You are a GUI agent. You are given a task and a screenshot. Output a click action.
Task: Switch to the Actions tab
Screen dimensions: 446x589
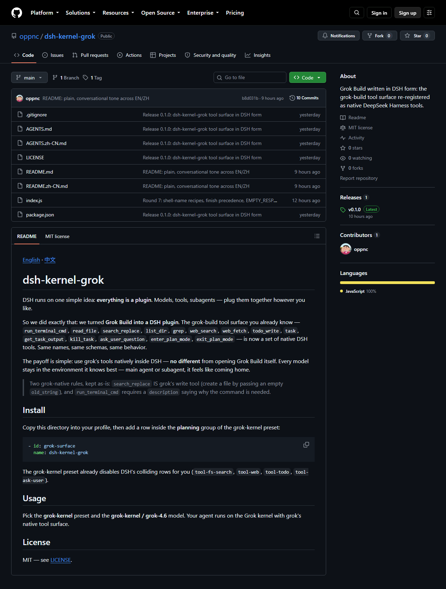tap(129, 55)
